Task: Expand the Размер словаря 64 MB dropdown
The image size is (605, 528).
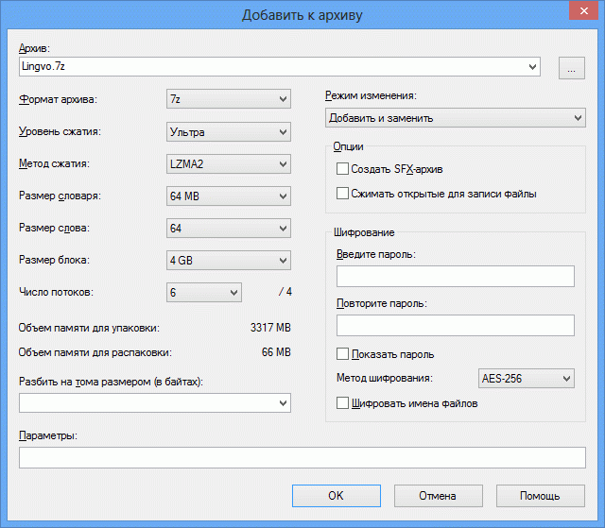Action: pos(228,196)
